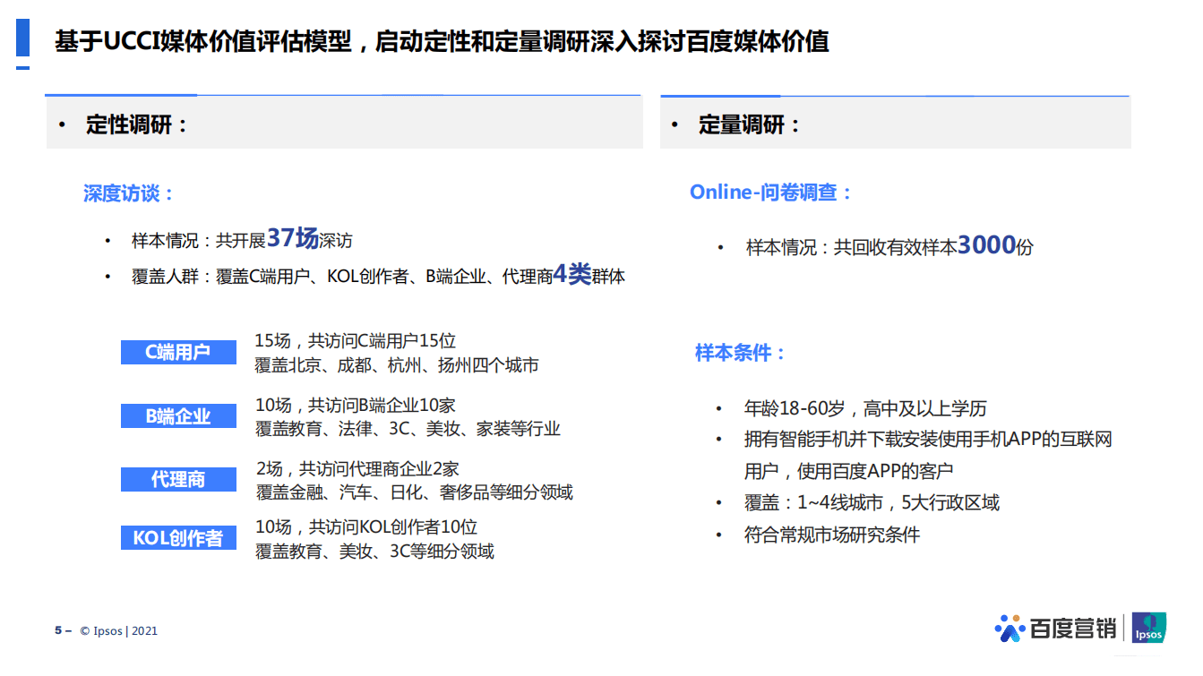The image size is (1203, 676).
Task: Select the blue C端用户 label tag
Action: (x=177, y=352)
